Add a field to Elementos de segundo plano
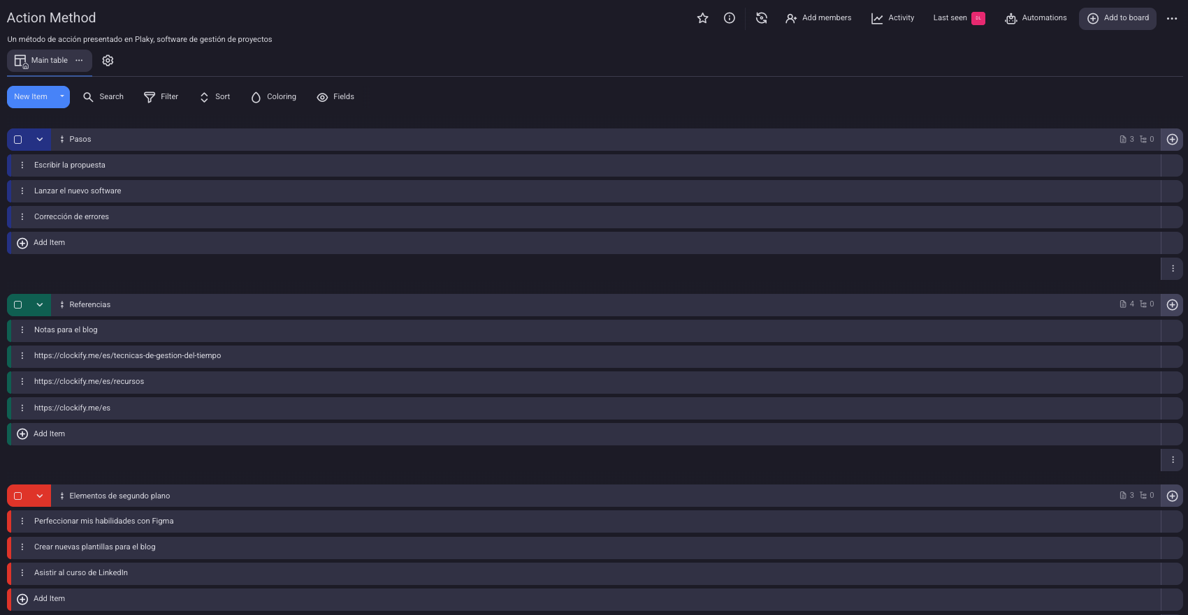The width and height of the screenshot is (1188, 615). tap(1172, 496)
